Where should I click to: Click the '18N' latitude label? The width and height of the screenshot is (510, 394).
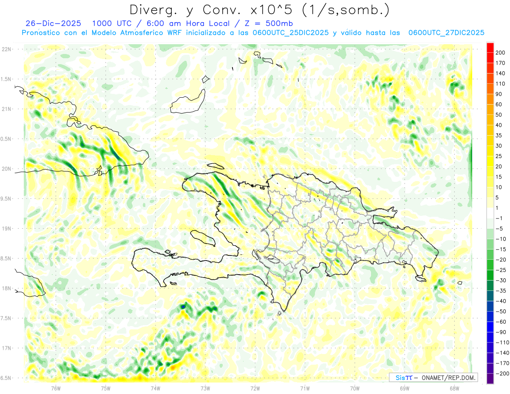(6, 288)
